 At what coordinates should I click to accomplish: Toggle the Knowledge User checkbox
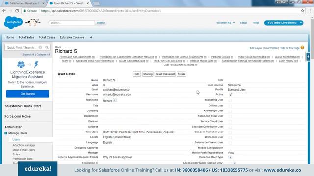[230, 111]
